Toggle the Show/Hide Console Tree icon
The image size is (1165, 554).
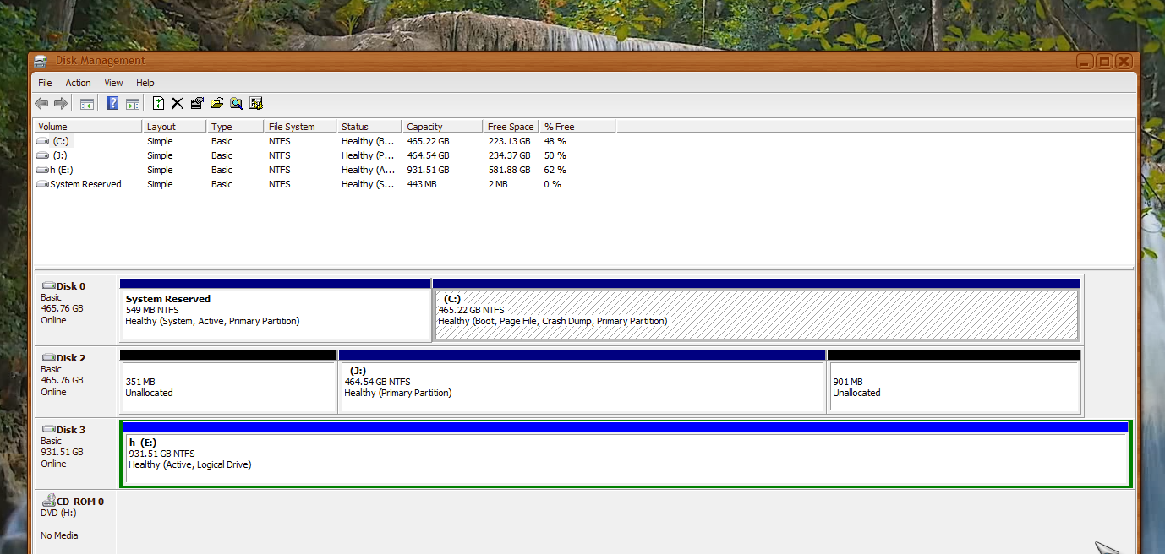pyautogui.click(x=86, y=103)
